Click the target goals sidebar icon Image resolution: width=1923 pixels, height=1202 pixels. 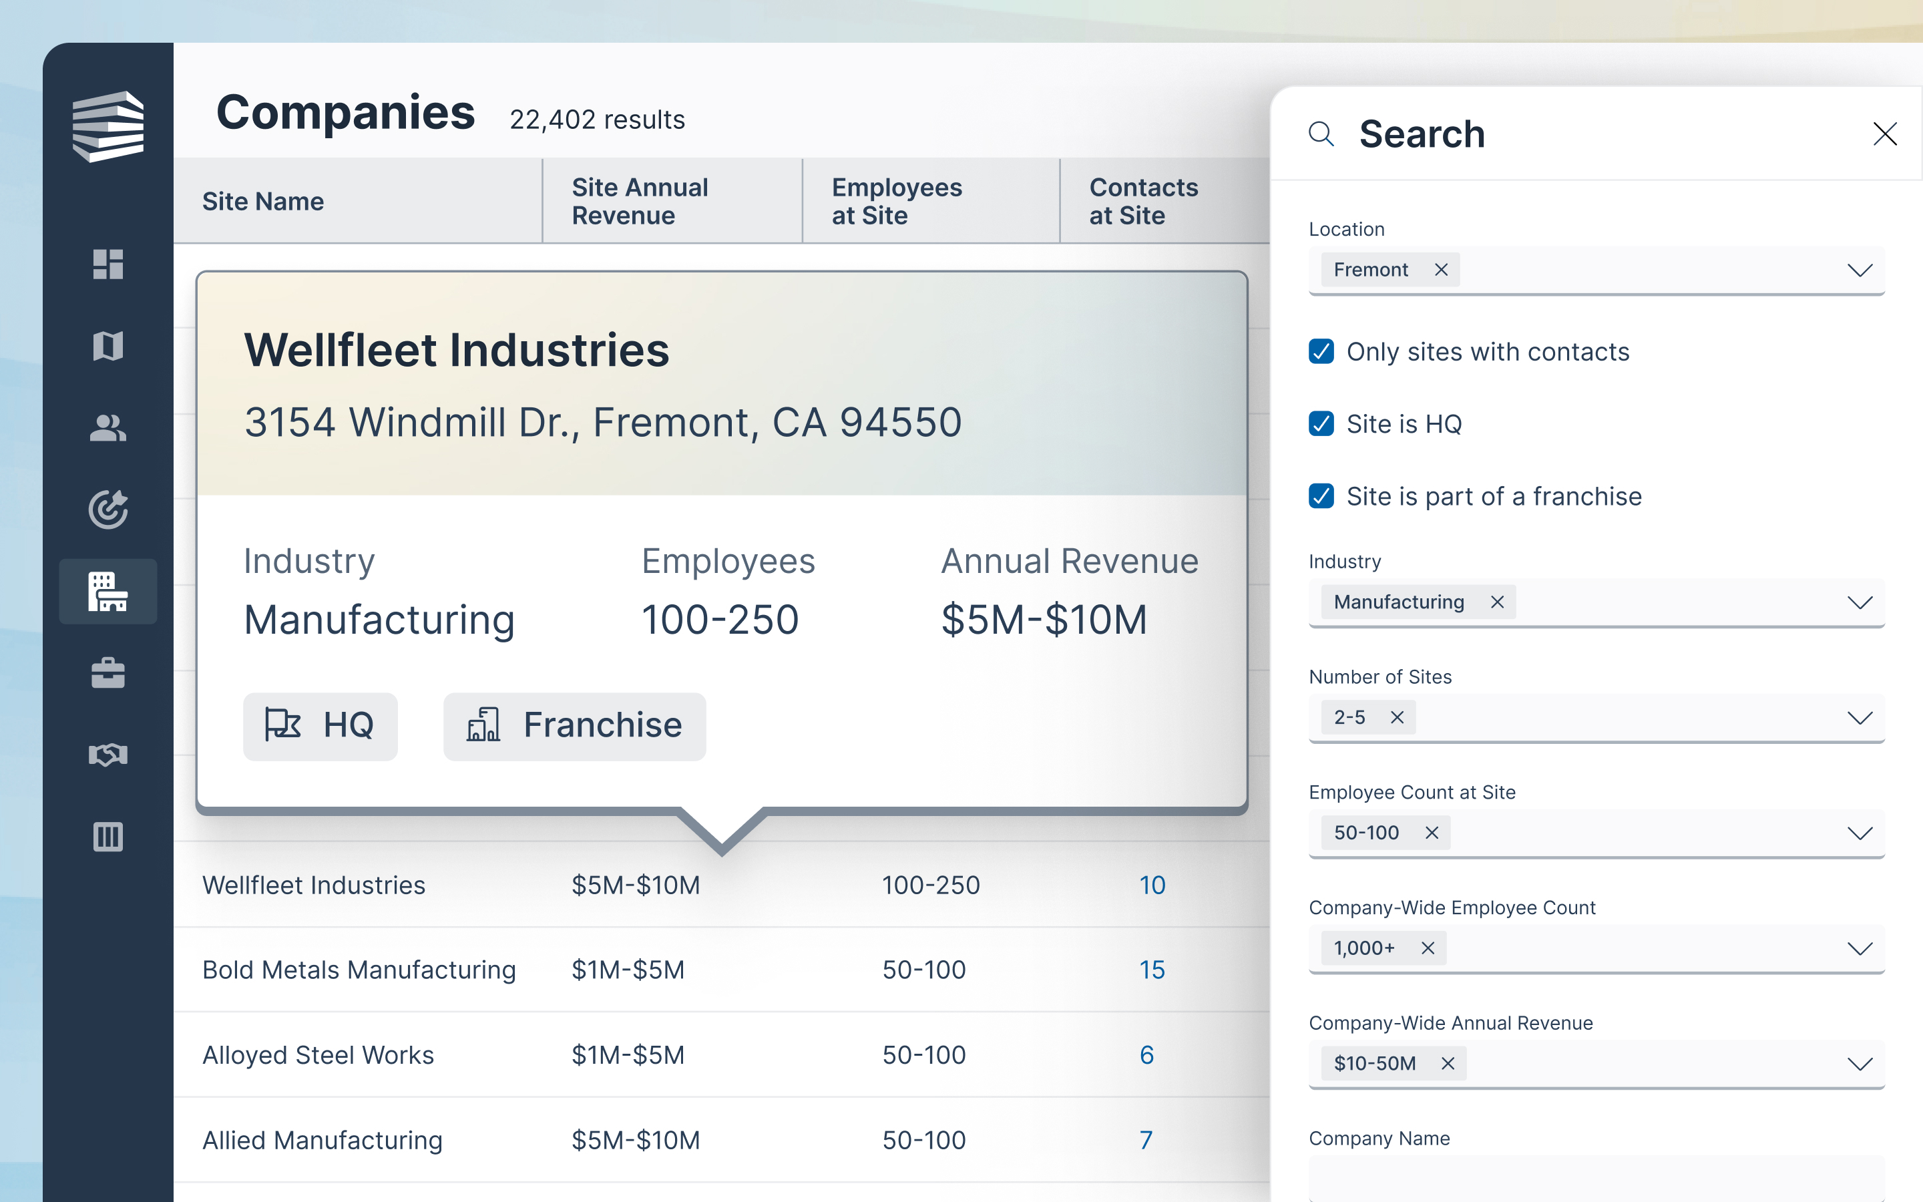click(x=108, y=510)
